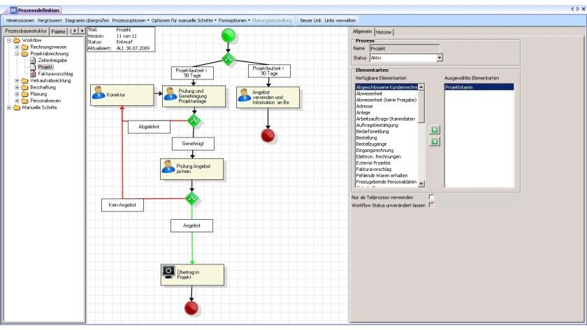
Task: Expand the Verkaufsabwicklung tree node
Action: point(17,81)
